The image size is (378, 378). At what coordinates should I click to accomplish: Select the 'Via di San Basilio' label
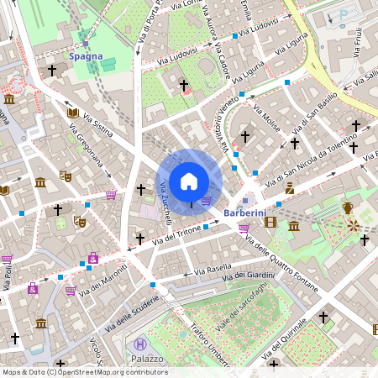coord(314,113)
